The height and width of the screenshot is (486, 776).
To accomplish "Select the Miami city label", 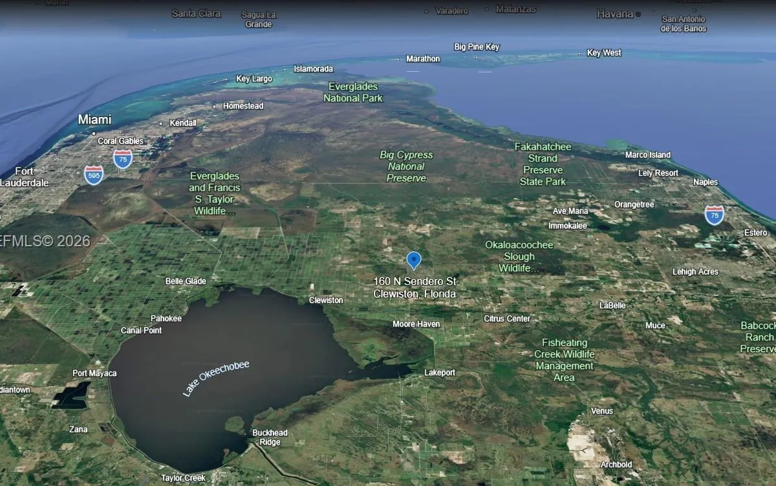I will pos(94,120).
